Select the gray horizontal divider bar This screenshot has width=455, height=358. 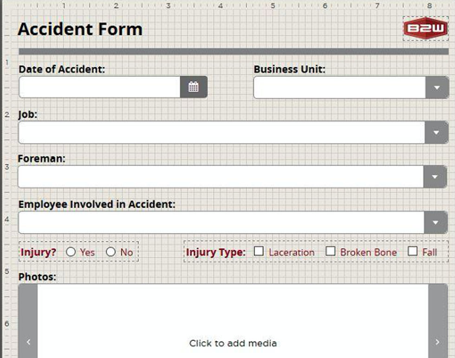click(234, 52)
